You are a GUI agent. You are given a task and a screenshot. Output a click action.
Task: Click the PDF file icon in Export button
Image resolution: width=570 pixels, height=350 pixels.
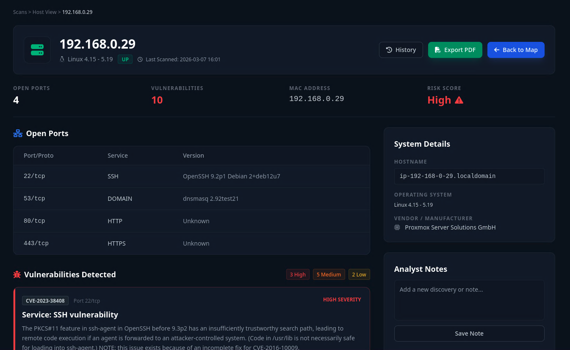coord(438,50)
